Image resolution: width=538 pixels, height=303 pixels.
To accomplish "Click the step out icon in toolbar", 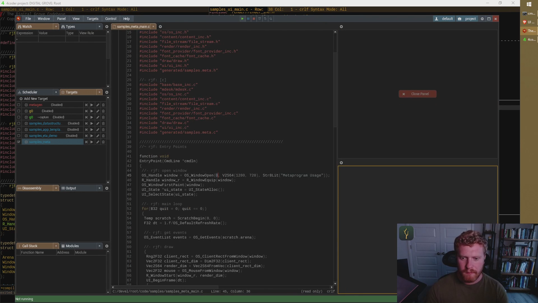I will pyautogui.click(x=271, y=19).
